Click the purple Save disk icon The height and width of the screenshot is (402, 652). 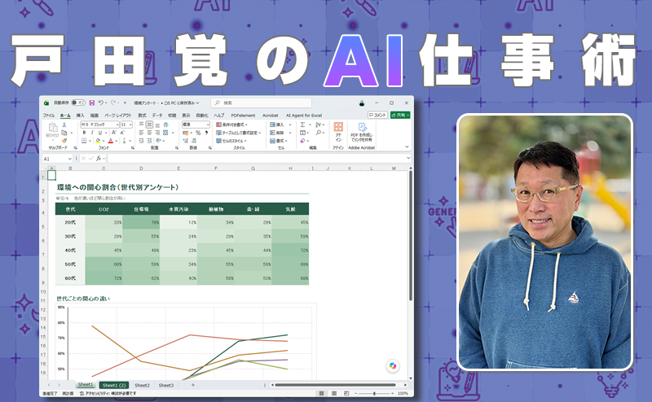pos(92,103)
